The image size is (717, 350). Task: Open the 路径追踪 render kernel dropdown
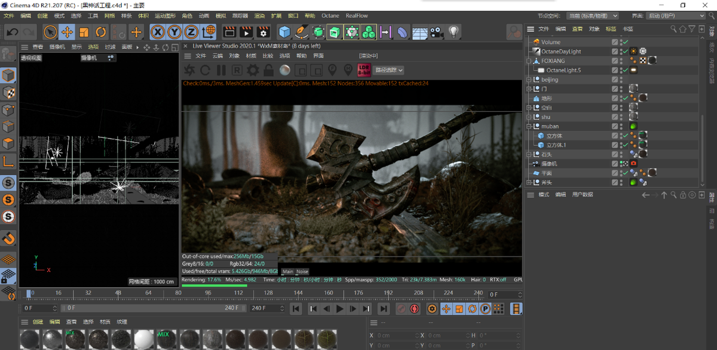coord(389,70)
